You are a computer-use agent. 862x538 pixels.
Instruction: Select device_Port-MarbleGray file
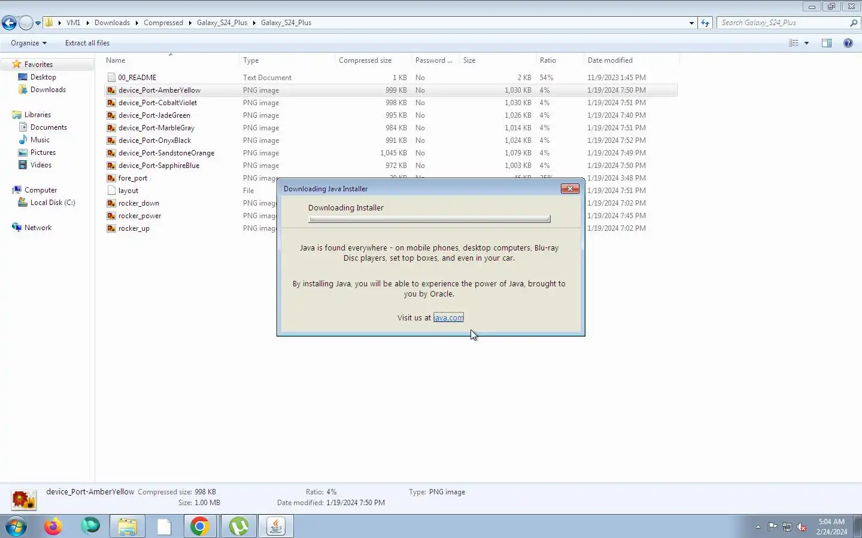[156, 128]
